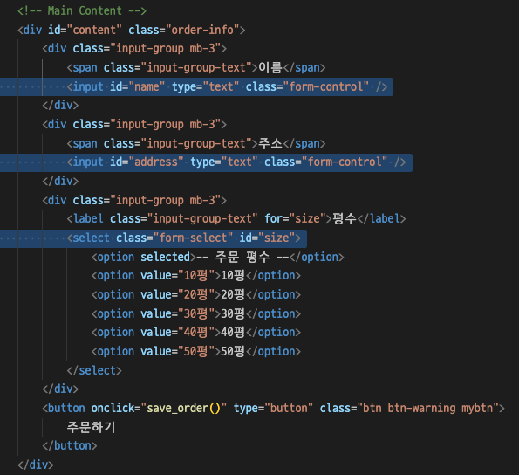Click the label for="size" 평수 line

(236, 218)
